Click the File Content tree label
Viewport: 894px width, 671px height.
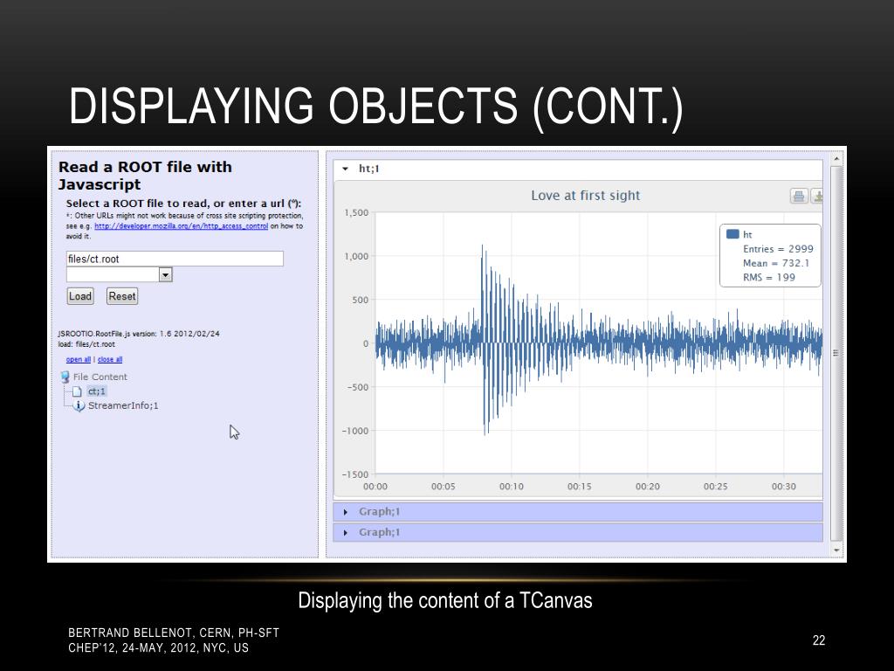[x=100, y=377]
